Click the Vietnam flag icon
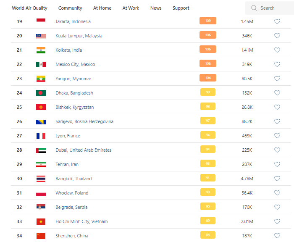Image resolution: width=294 pixels, height=242 pixels. point(41,221)
